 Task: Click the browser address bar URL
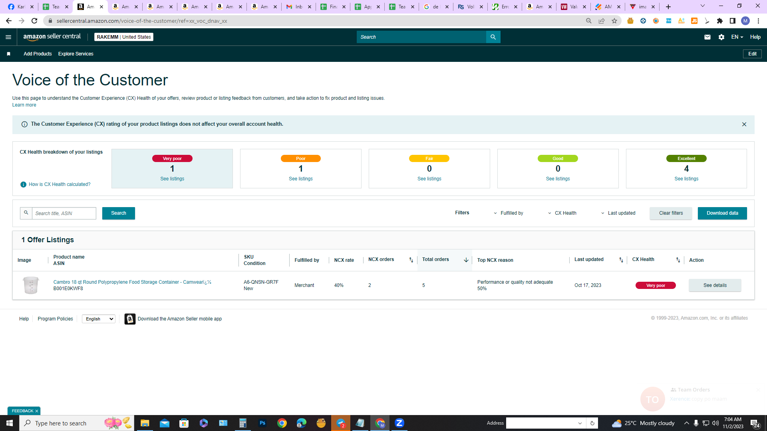(142, 21)
